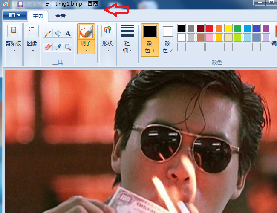Pick the lavender color swatch
Image resolution: width=277 pixels, height=213 pixels.
(265, 37)
